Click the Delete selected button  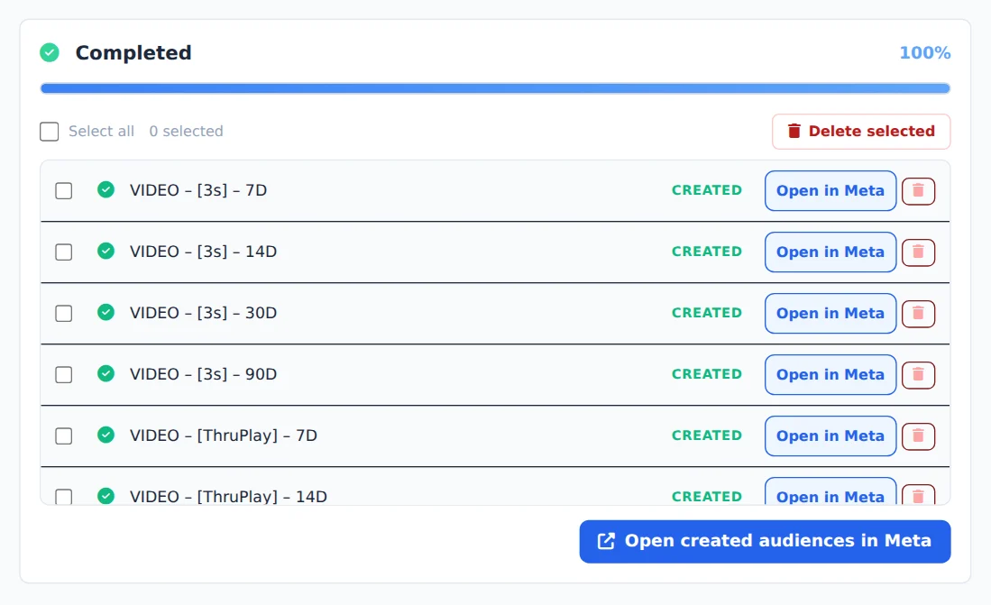861,132
